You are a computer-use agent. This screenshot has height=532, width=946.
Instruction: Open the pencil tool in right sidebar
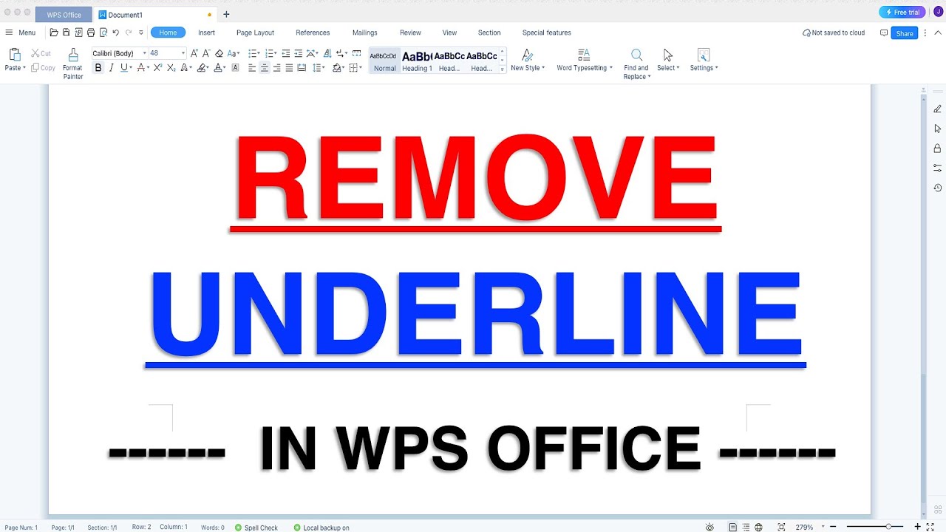[938, 109]
